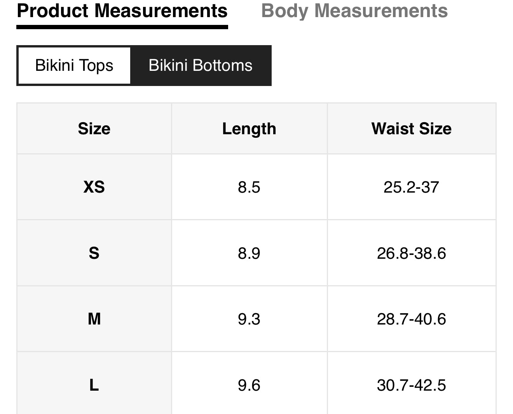Screen dimensions: 513x414
Task: Select the M size row label
Action: tap(94, 319)
